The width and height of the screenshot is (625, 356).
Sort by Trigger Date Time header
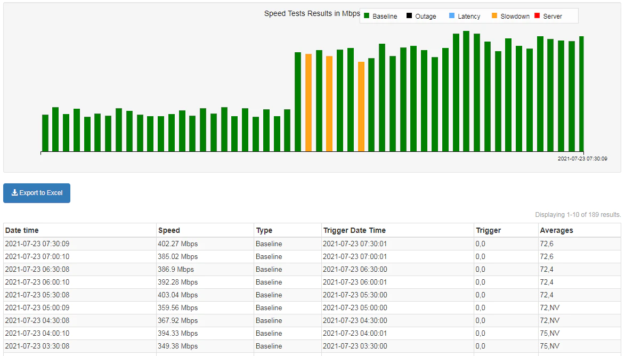(354, 230)
